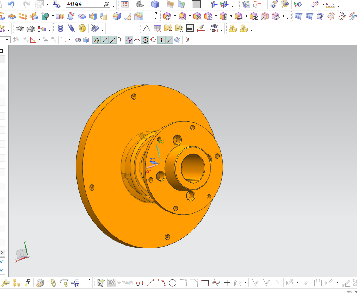Toggle the quadrant point snap option
Viewport: 357px width, 293px height.
coord(153,40)
